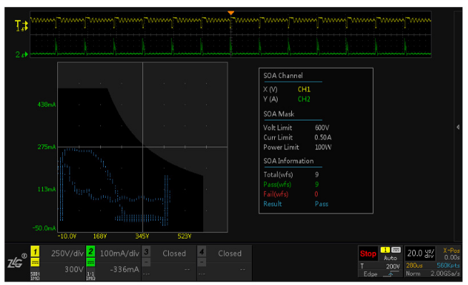Click the Stop run-state button
Image resolution: width=468 pixels, height=285 pixels.
tap(368, 254)
